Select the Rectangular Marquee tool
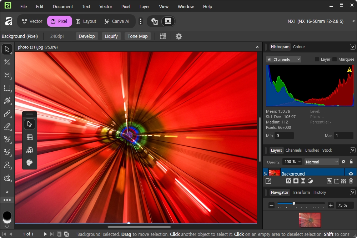This screenshot has height=238, width=357. coord(7,88)
